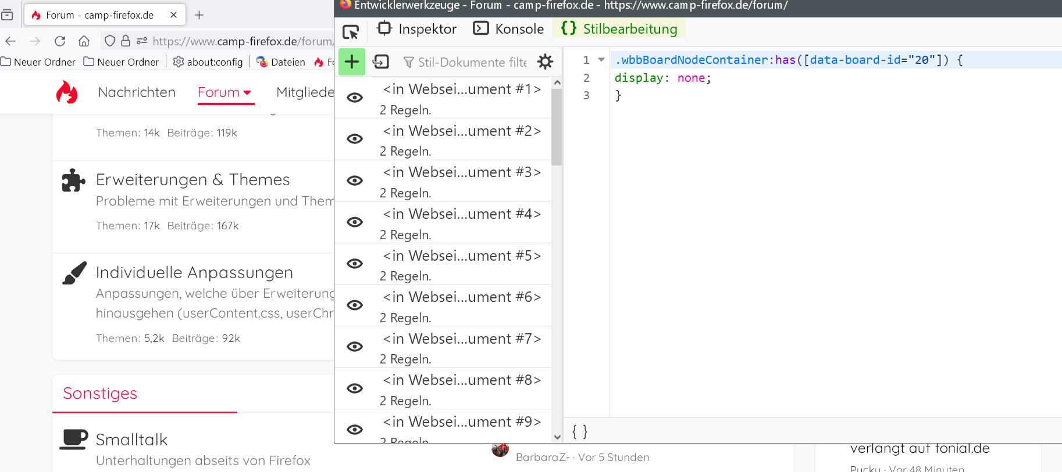The height and width of the screenshot is (472, 1062).
Task: Click the element picker icon
Action: pos(351,31)
